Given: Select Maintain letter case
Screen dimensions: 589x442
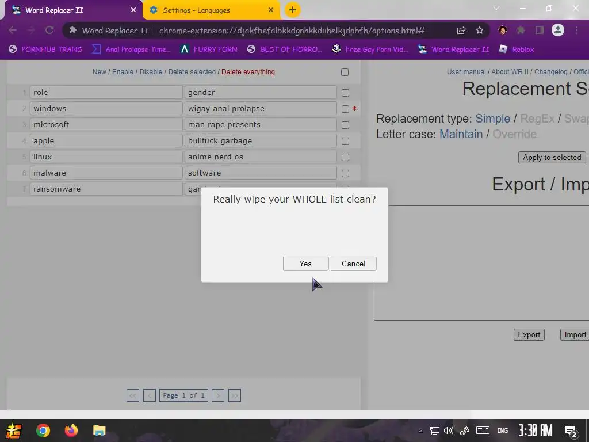Looking at the screenshot, I should click(x=461, y=134).
